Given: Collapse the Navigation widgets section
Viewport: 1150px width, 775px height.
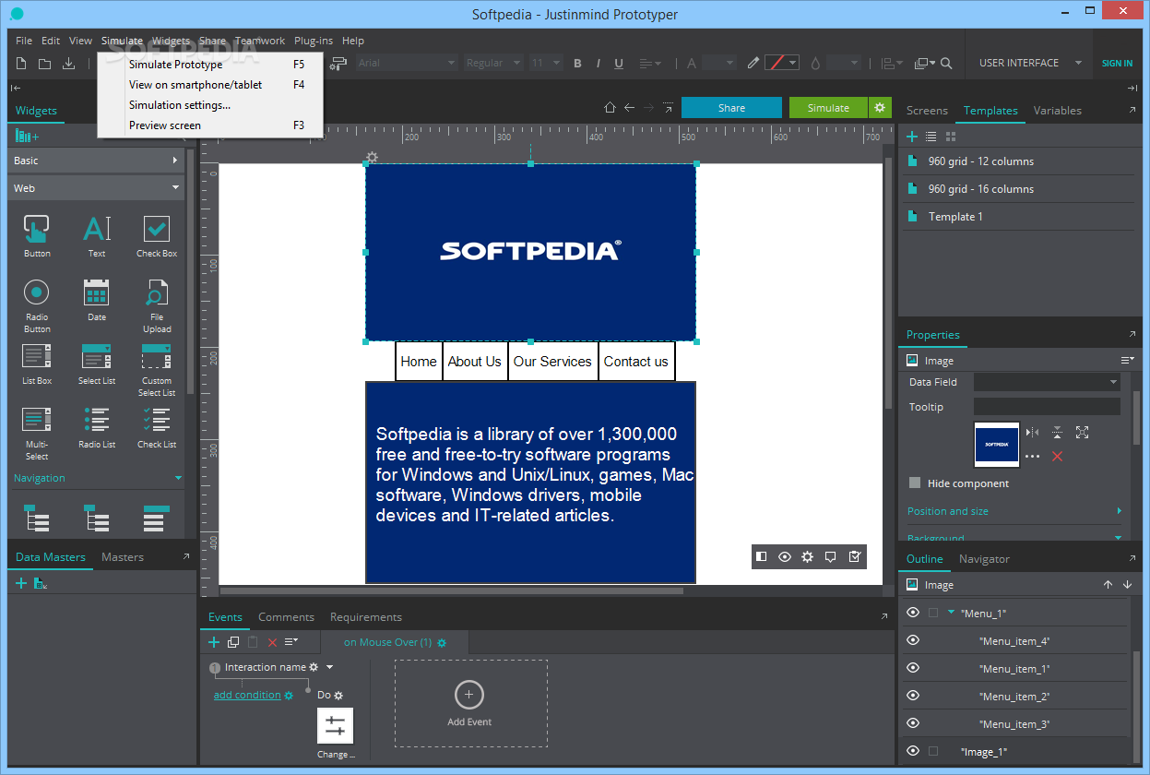Looking at the screenshot, I should pos(96,478).
